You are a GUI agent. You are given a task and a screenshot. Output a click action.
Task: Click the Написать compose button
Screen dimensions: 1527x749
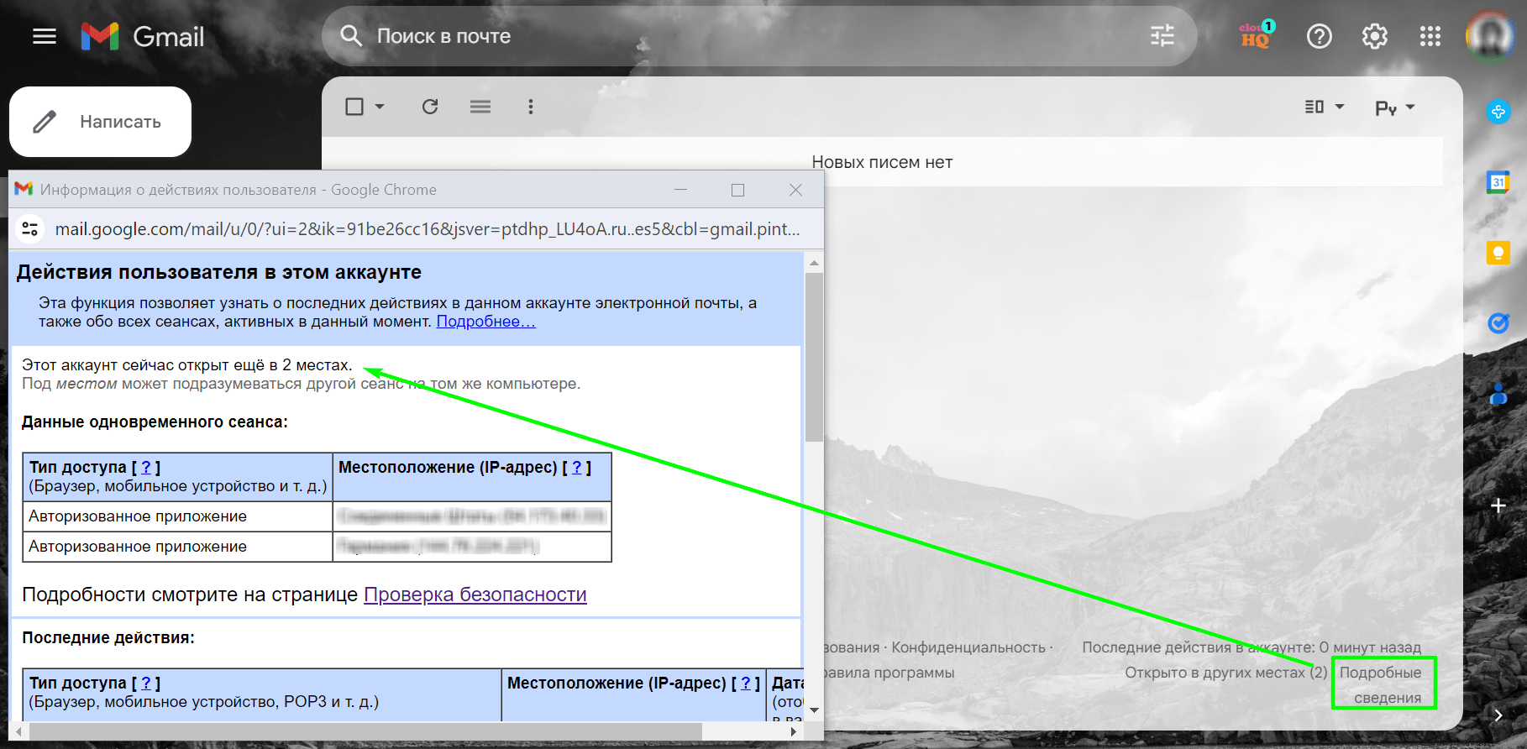click(100, 122)
